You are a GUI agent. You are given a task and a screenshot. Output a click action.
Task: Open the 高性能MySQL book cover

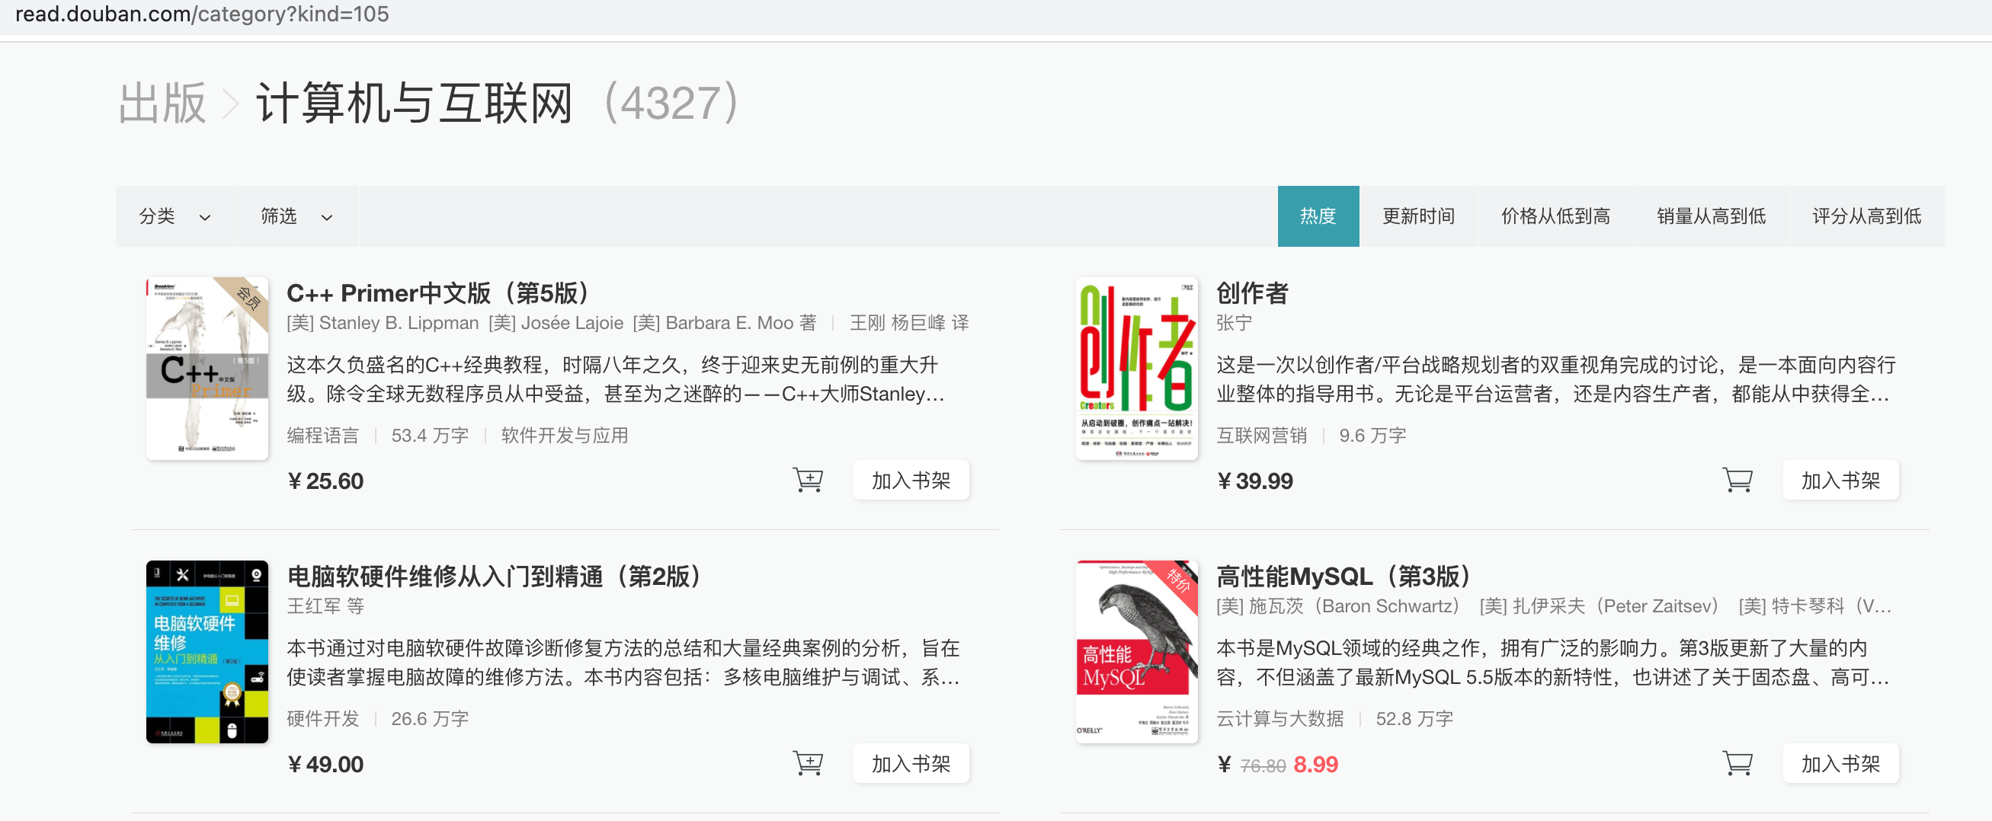point(1137,652)
